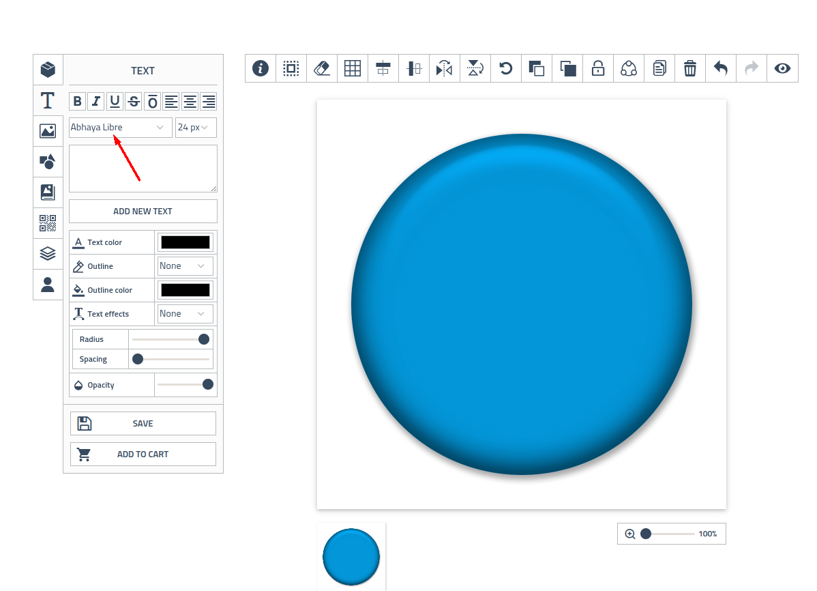Click the Spacing slider handle
The image size is (817, 591).
[x=138, y=360]
